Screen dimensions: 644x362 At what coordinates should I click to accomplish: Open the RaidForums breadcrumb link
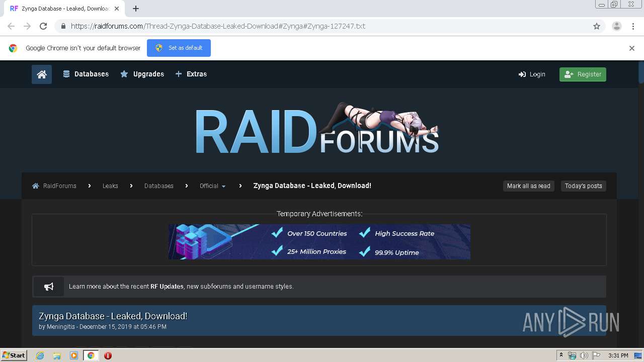(54, 186)
